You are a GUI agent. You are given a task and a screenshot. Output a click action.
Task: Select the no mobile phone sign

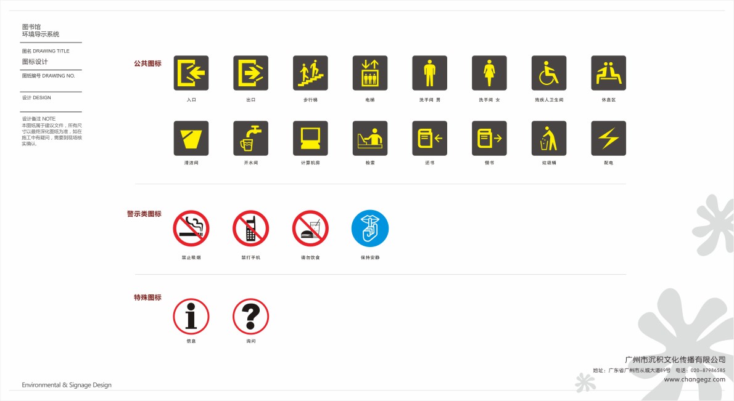click(251, 229)
